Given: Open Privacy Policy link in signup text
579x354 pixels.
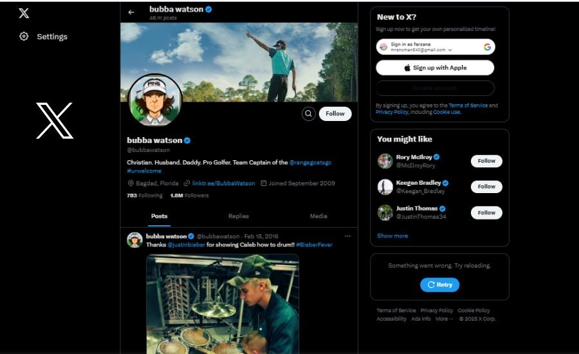Looking at the screenshot, I should 392,112.
